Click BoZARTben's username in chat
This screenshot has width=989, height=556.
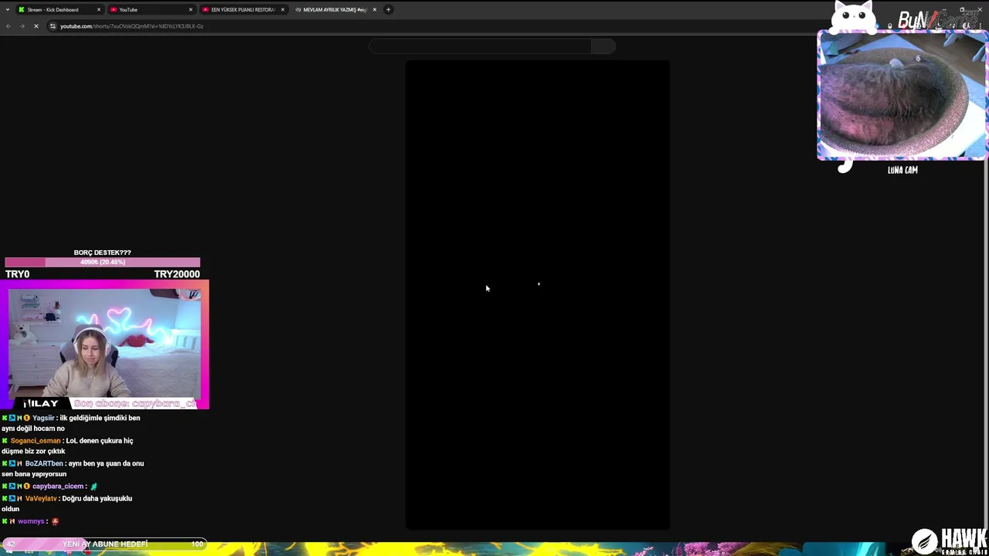point(44,463)
